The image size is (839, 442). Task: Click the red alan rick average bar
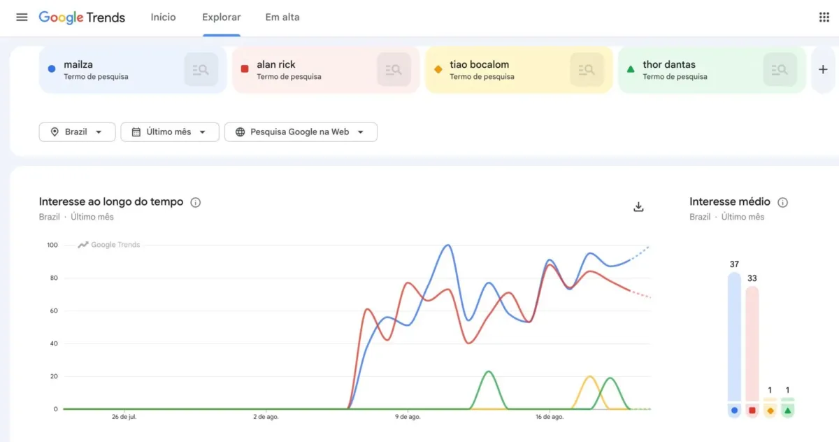click(x=752, y=343)
